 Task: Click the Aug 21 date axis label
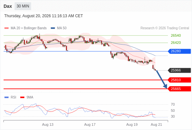coord(157,124)
